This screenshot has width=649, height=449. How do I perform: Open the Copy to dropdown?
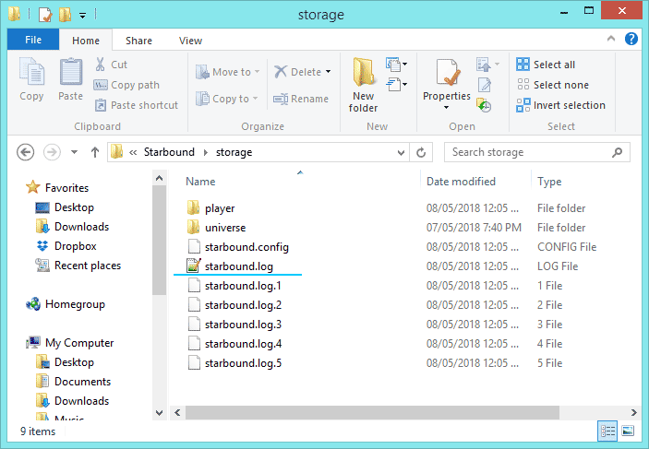[x=227, y=99]
